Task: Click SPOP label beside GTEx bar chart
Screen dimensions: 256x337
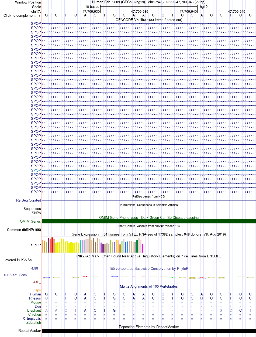Action: click(x=36, y=245)
